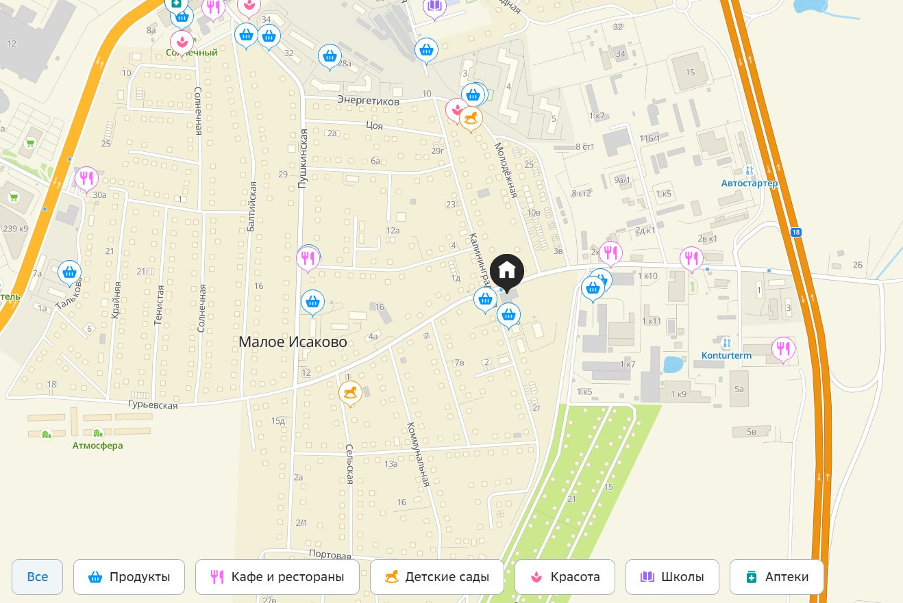Toggle the Продукты filter
Viewport: 903px width, 603px height.
point(129,577)
